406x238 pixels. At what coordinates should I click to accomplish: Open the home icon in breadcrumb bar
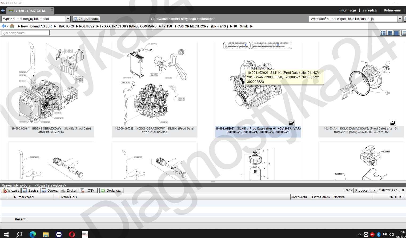click(x=12, y=26)
